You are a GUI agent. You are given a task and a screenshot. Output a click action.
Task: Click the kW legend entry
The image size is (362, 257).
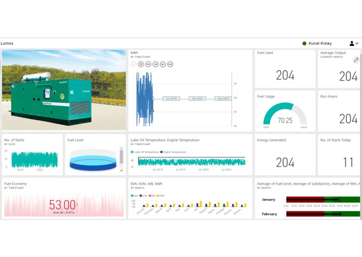click(x=152, y=196)
